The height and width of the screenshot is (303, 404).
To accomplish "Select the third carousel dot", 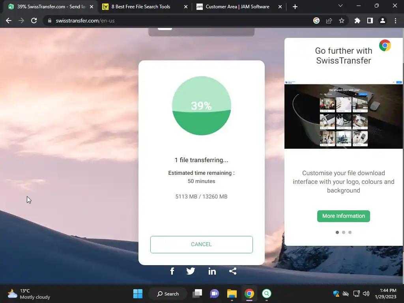I will click(x=350, y=232).
